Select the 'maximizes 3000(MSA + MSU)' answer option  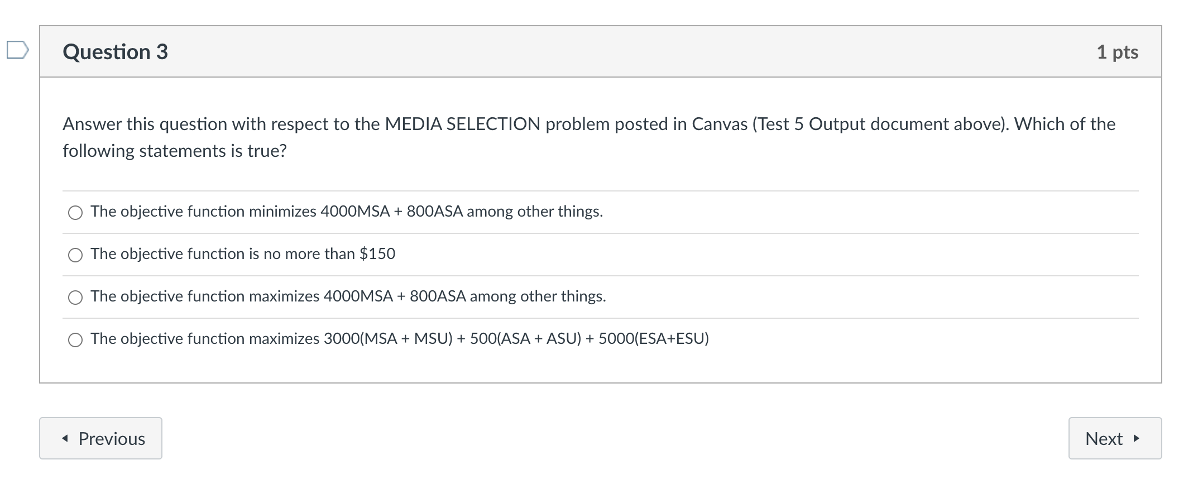click(75, 339)
